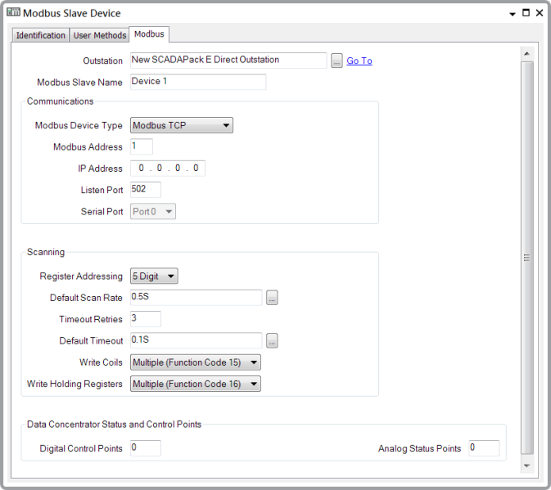
Task: Switch to the User Methods tab
Action: (x=100, y=35)
